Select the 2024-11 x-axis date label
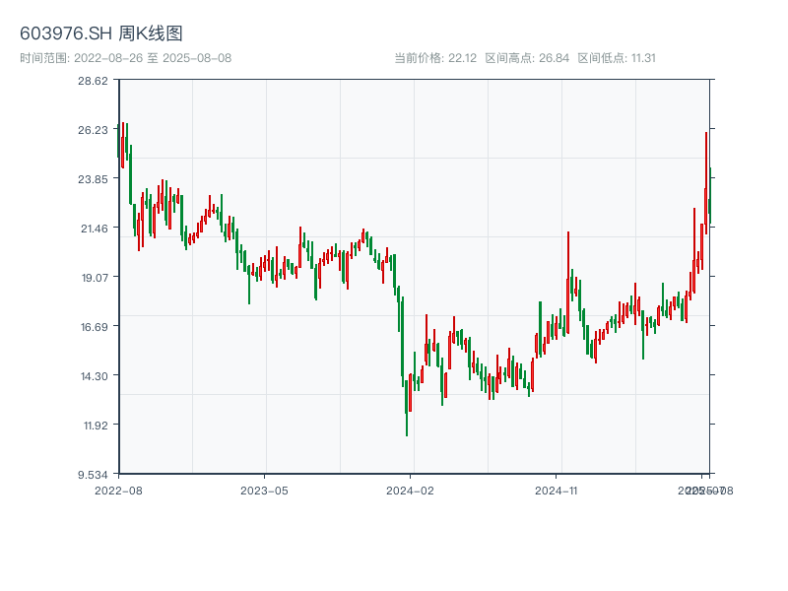Image resolution: width=788 pixels, height=591 pixels. [557, 490]
